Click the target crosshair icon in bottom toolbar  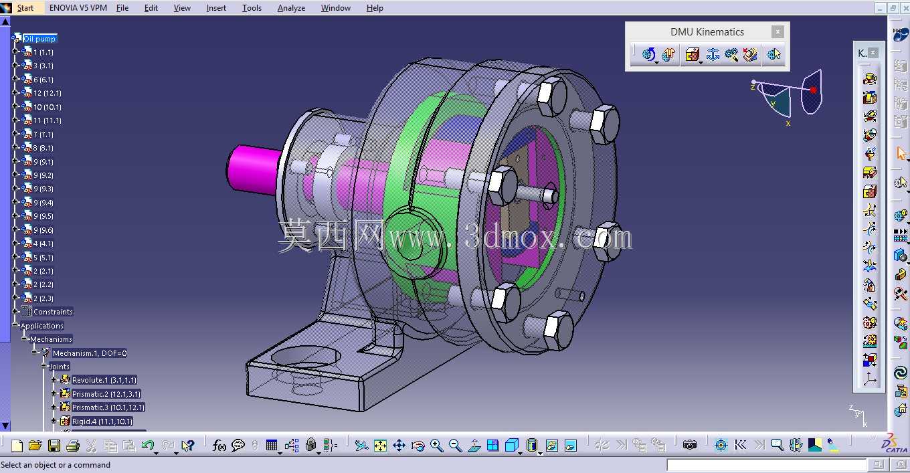(721, 445)
